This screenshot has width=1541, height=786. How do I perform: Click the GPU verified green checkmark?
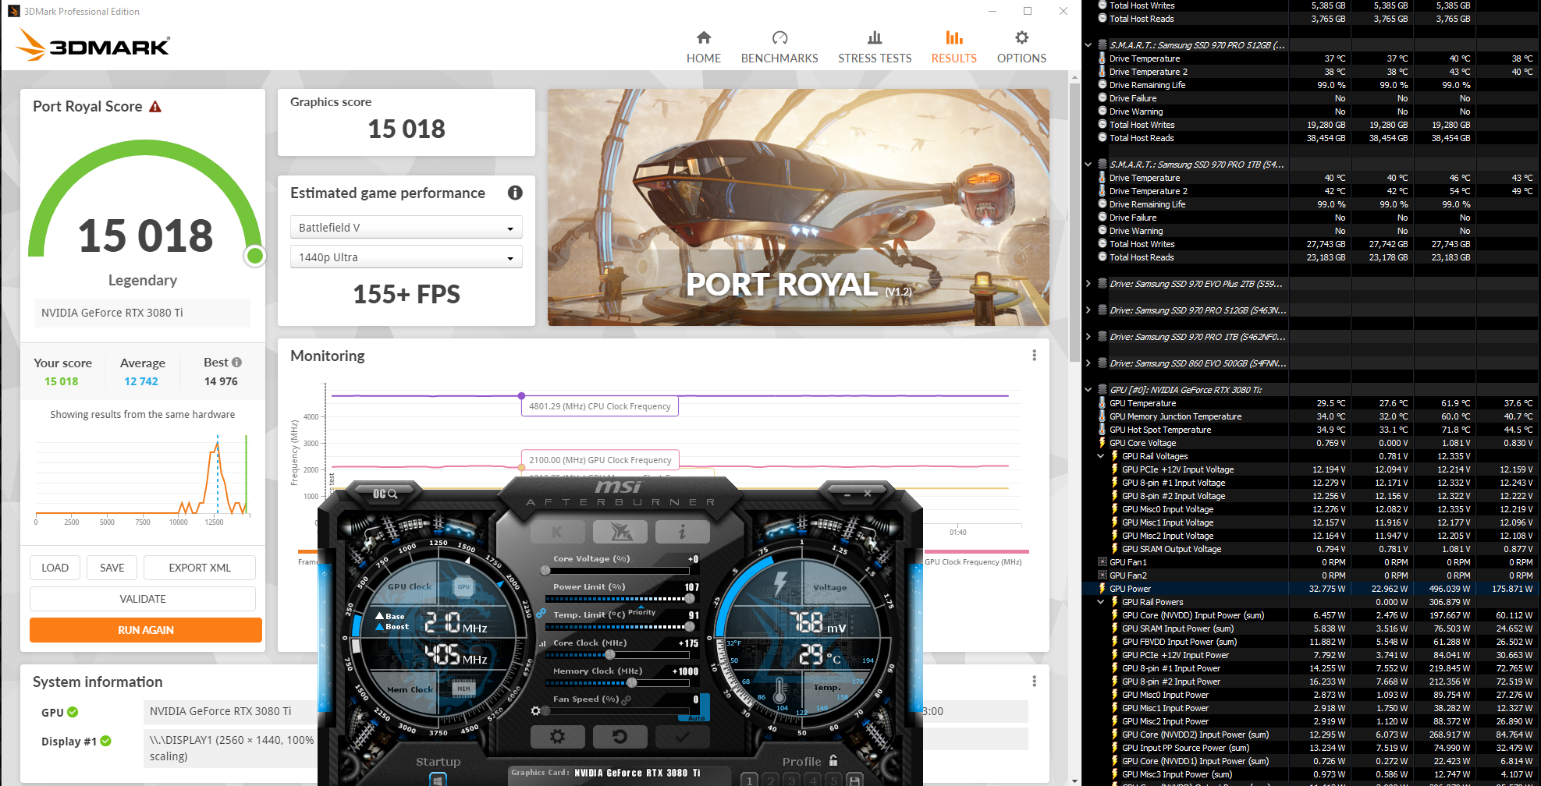tap(73, 712)
